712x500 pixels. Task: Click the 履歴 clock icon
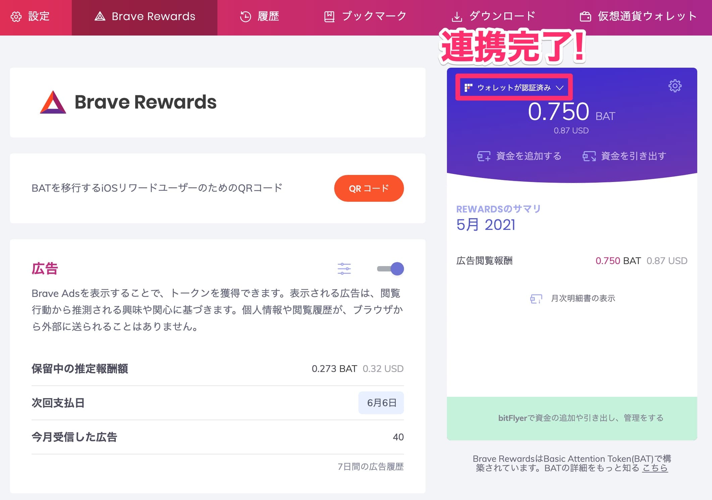point(246,16)
